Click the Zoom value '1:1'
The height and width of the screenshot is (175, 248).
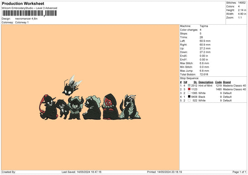pyautogui.click(x=240, y=17)
